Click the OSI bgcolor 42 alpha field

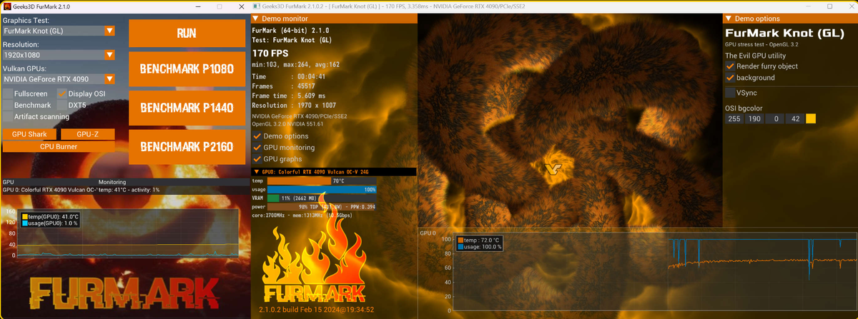point(795,118)
